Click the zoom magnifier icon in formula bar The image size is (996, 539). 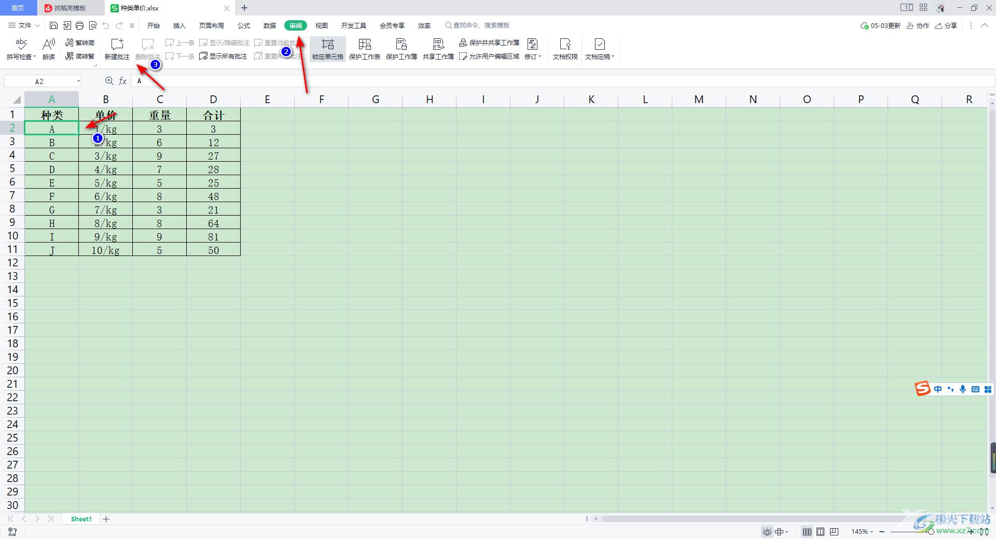[x=109, y=81]
